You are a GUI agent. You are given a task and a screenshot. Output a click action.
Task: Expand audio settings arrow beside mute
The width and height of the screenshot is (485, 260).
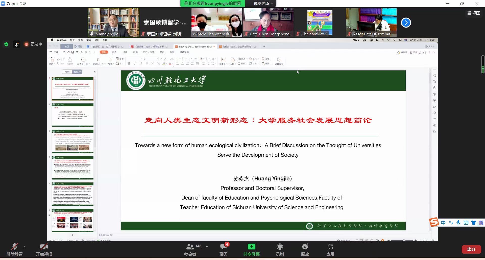[25, 247]
